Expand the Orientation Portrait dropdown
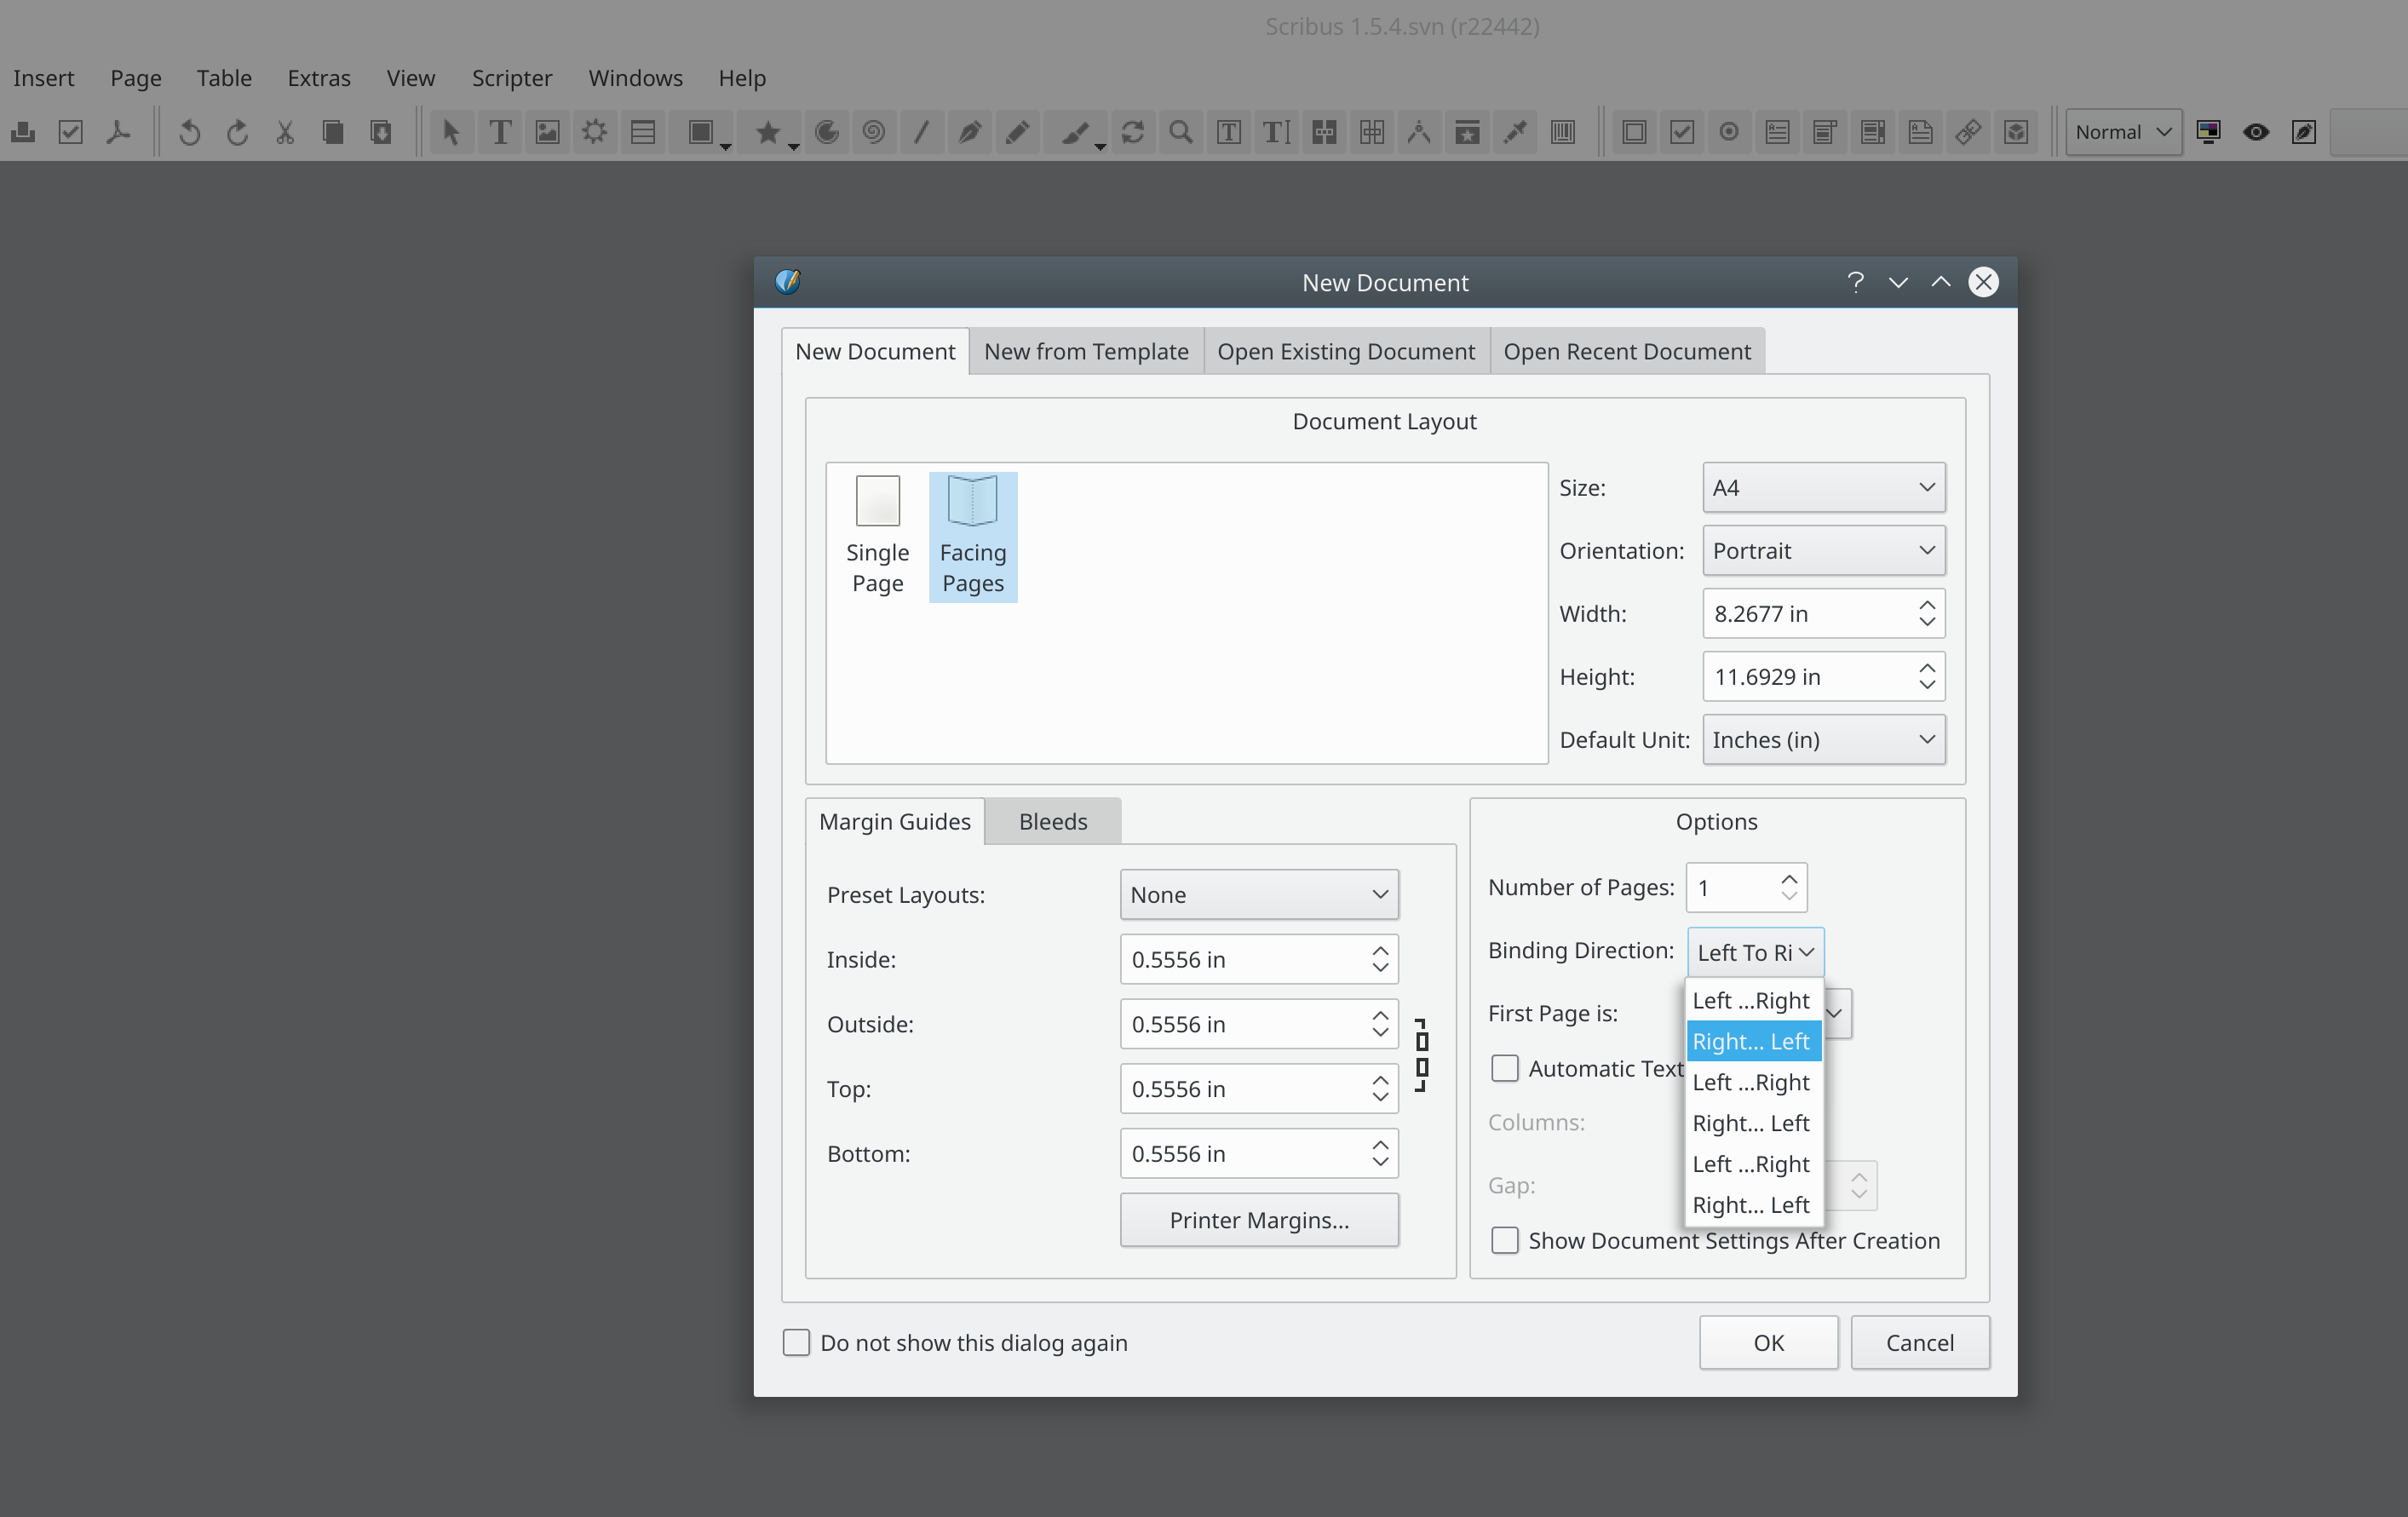The image size is (2408, 1517). (1823, 550)
